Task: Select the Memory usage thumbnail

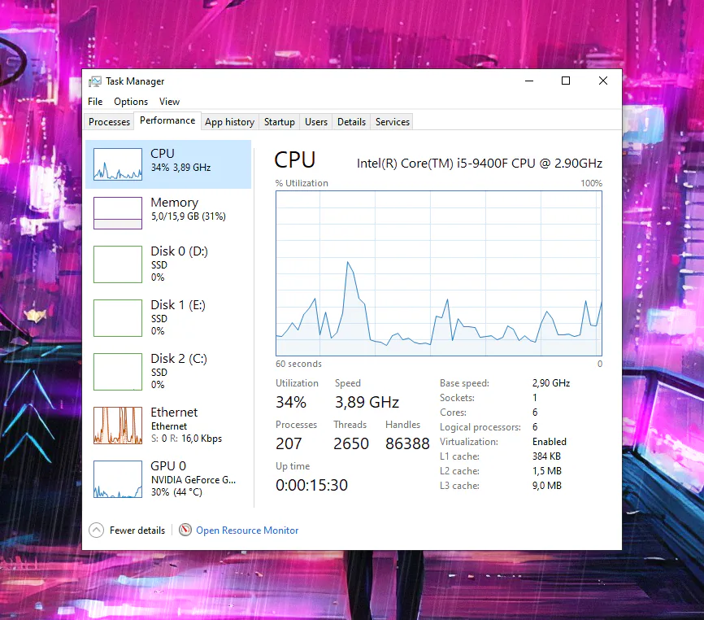Action: 118,213
